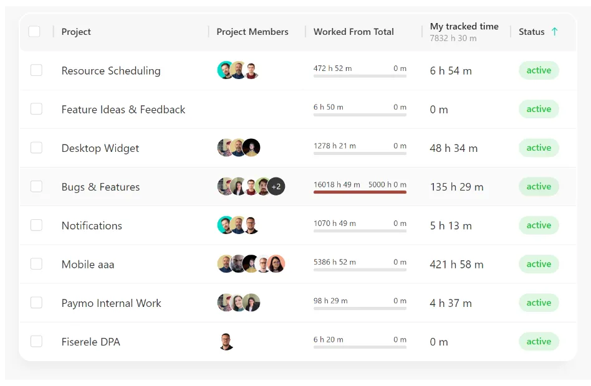This screenshot has width=591, height=386.
Task: Click the green sort arrow beside Status
Action: [x=554, y=32]
